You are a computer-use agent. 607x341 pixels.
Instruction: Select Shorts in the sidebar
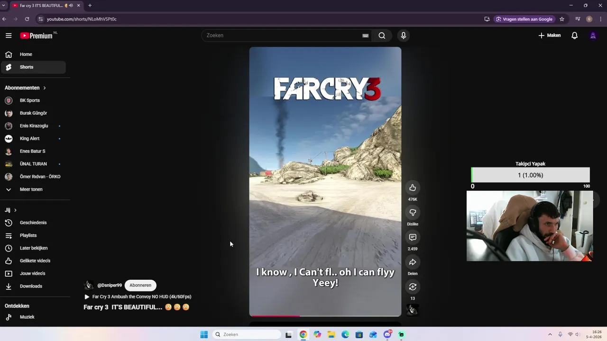tap(33, 67)
